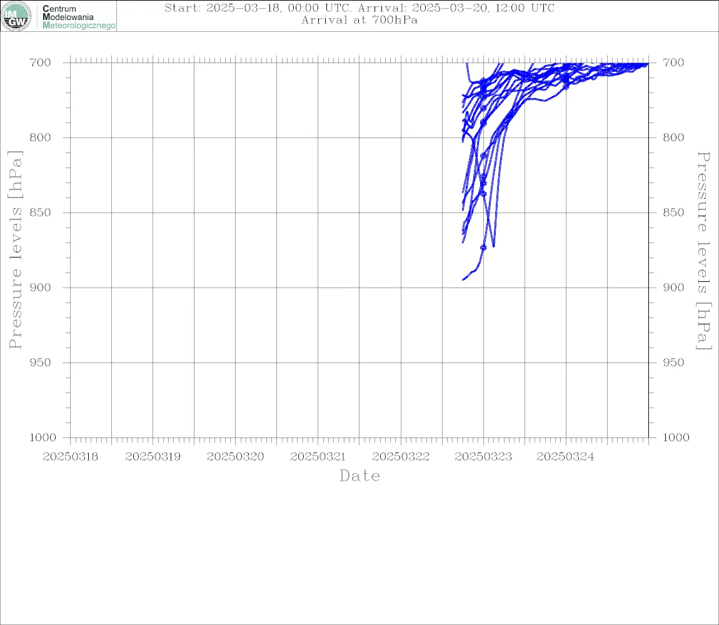Click the right axis 850 label

click(673, 212)
